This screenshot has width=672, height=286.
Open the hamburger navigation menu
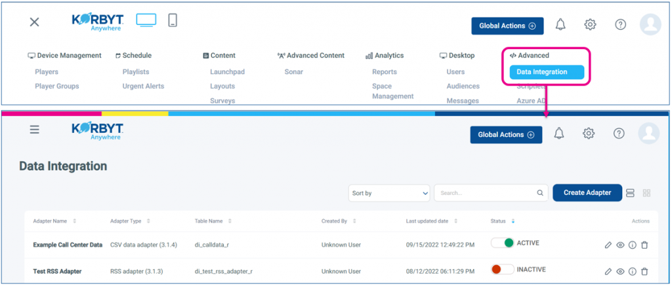click(x=35, y=130)
